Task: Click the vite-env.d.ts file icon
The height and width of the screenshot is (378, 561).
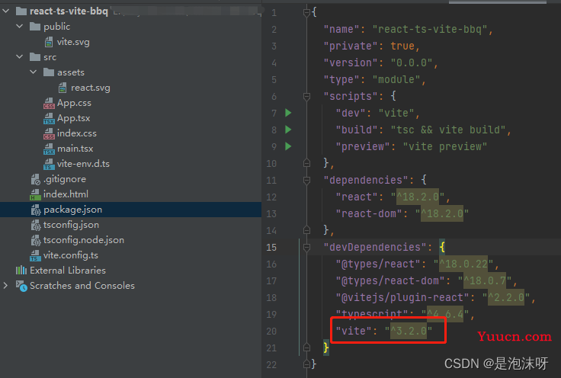Action: pyautogui.click(x=49, y=164)
